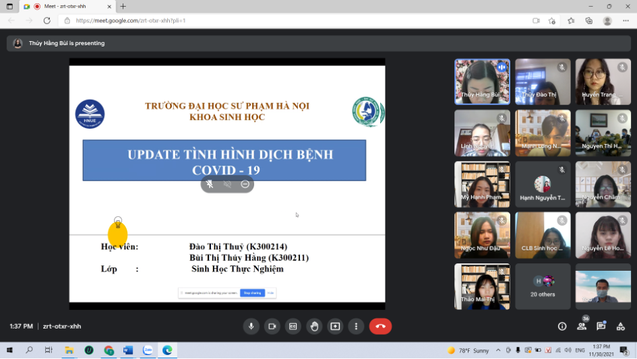This screenshot has width=637, height=359.
Task: Show hidden system tray icons
Action: point(498,350)
